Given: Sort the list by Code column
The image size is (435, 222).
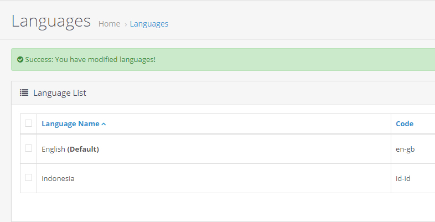Looking at the screenshot, I should pyautogui.click(x=405, y=124).
